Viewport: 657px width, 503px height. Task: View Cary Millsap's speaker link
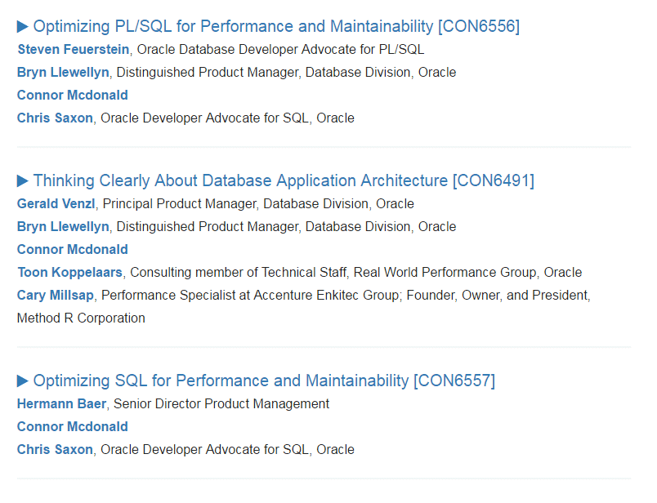tap(56, 296)
